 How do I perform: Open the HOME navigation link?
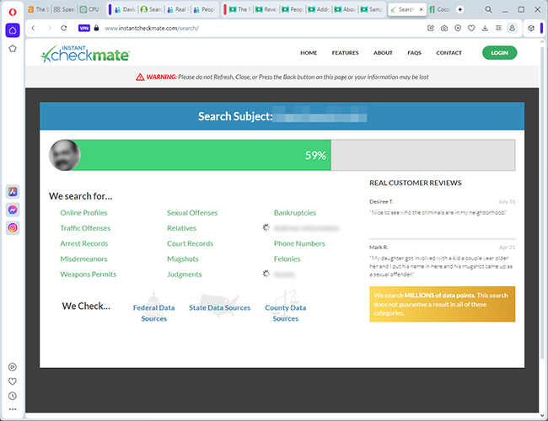pos(309,53)
